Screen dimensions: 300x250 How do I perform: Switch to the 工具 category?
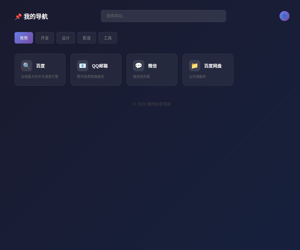pos(107,38)
